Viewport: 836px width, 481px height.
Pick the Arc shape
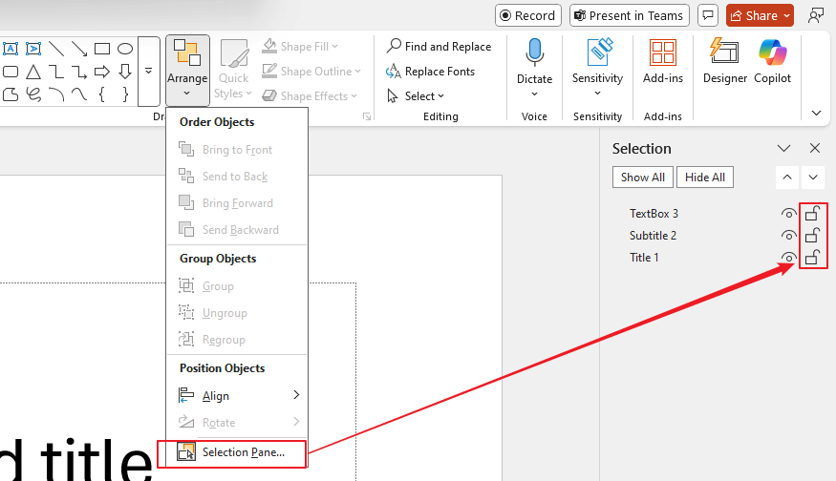pos(56,94)
